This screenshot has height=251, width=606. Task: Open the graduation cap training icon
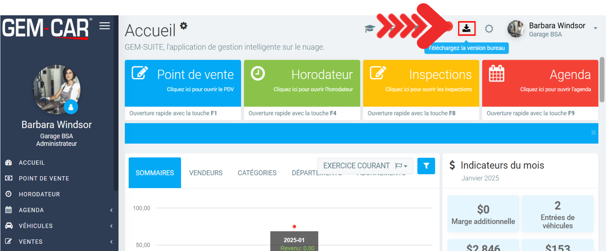pyautogui.click(x=369, y=29)
